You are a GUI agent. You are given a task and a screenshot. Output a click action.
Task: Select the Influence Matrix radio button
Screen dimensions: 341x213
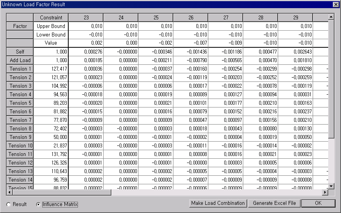click(38, 204)
